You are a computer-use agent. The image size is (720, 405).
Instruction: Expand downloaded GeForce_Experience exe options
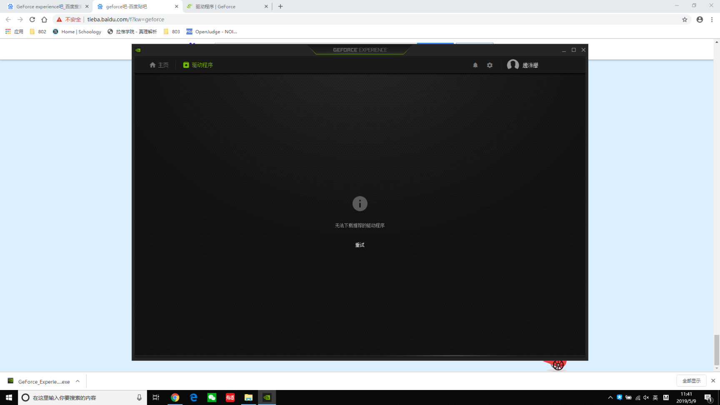click(77, 381)
